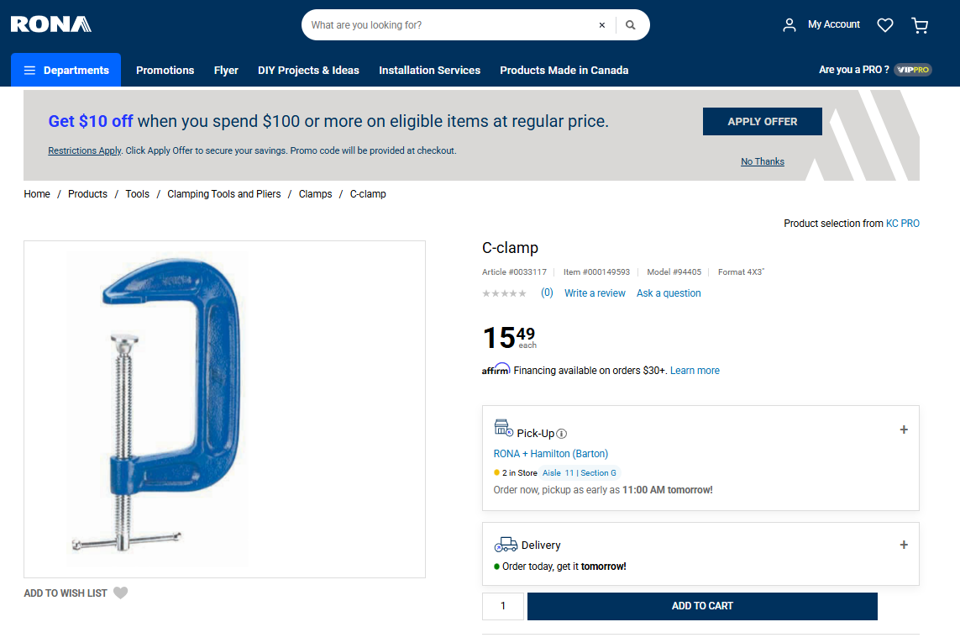Open the Write a review link

pos(595,293)
